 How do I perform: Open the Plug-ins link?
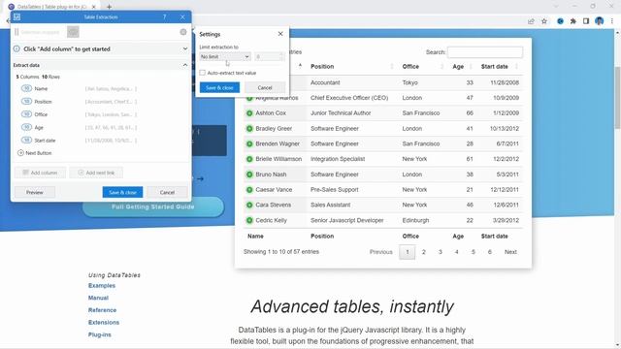100,334
